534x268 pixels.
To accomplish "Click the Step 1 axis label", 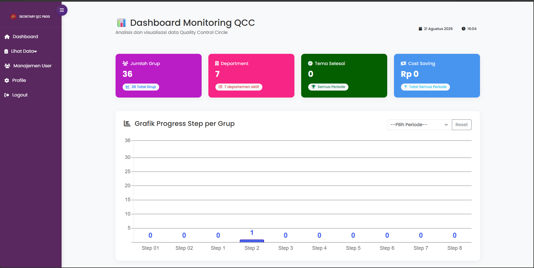I will [x=218, y=248].
